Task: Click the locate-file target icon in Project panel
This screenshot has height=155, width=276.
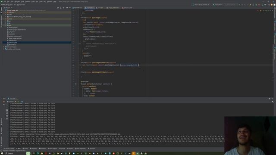Action: pos(58,8)
